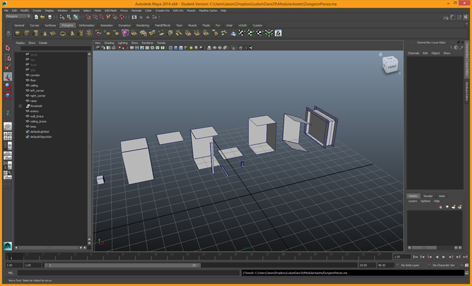The image size is (472, 286).
Task: Jump to the start of playback range
Action: point(415,257)
